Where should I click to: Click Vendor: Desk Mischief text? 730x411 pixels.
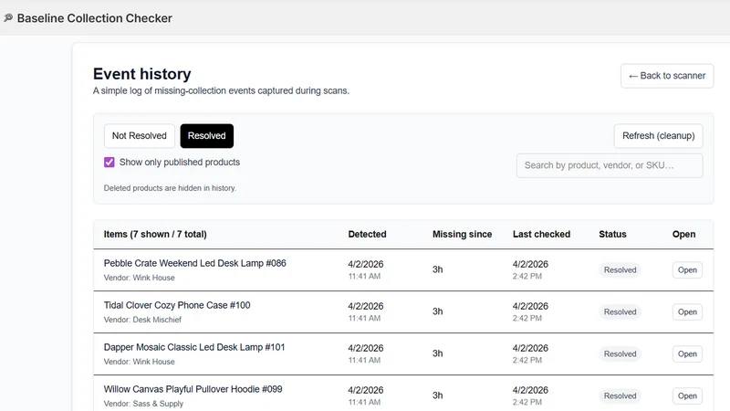(x=142, y=320)
